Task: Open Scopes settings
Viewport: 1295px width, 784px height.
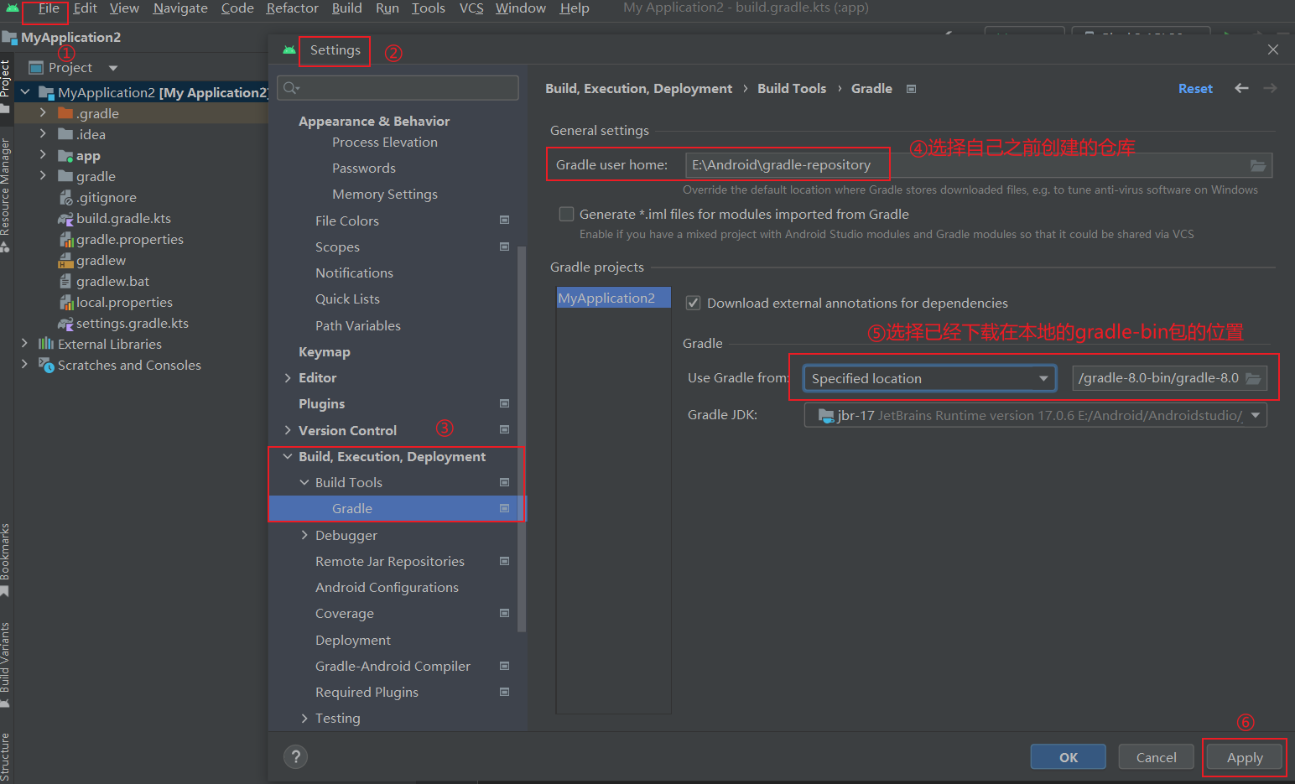Action: tap(337, 247)
